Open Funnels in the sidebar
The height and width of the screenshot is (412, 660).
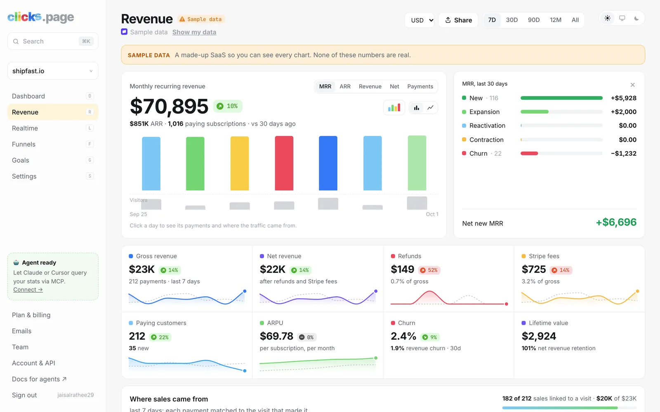(53, 144)
